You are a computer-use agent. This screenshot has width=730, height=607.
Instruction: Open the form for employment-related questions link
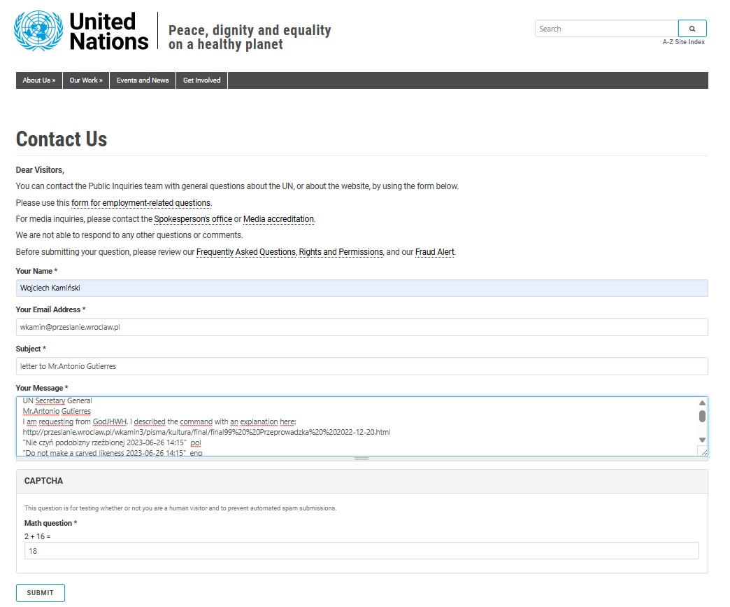click(141, 203)
